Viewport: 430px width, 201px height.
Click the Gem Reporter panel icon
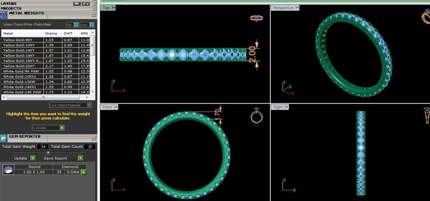click(3, 138)
